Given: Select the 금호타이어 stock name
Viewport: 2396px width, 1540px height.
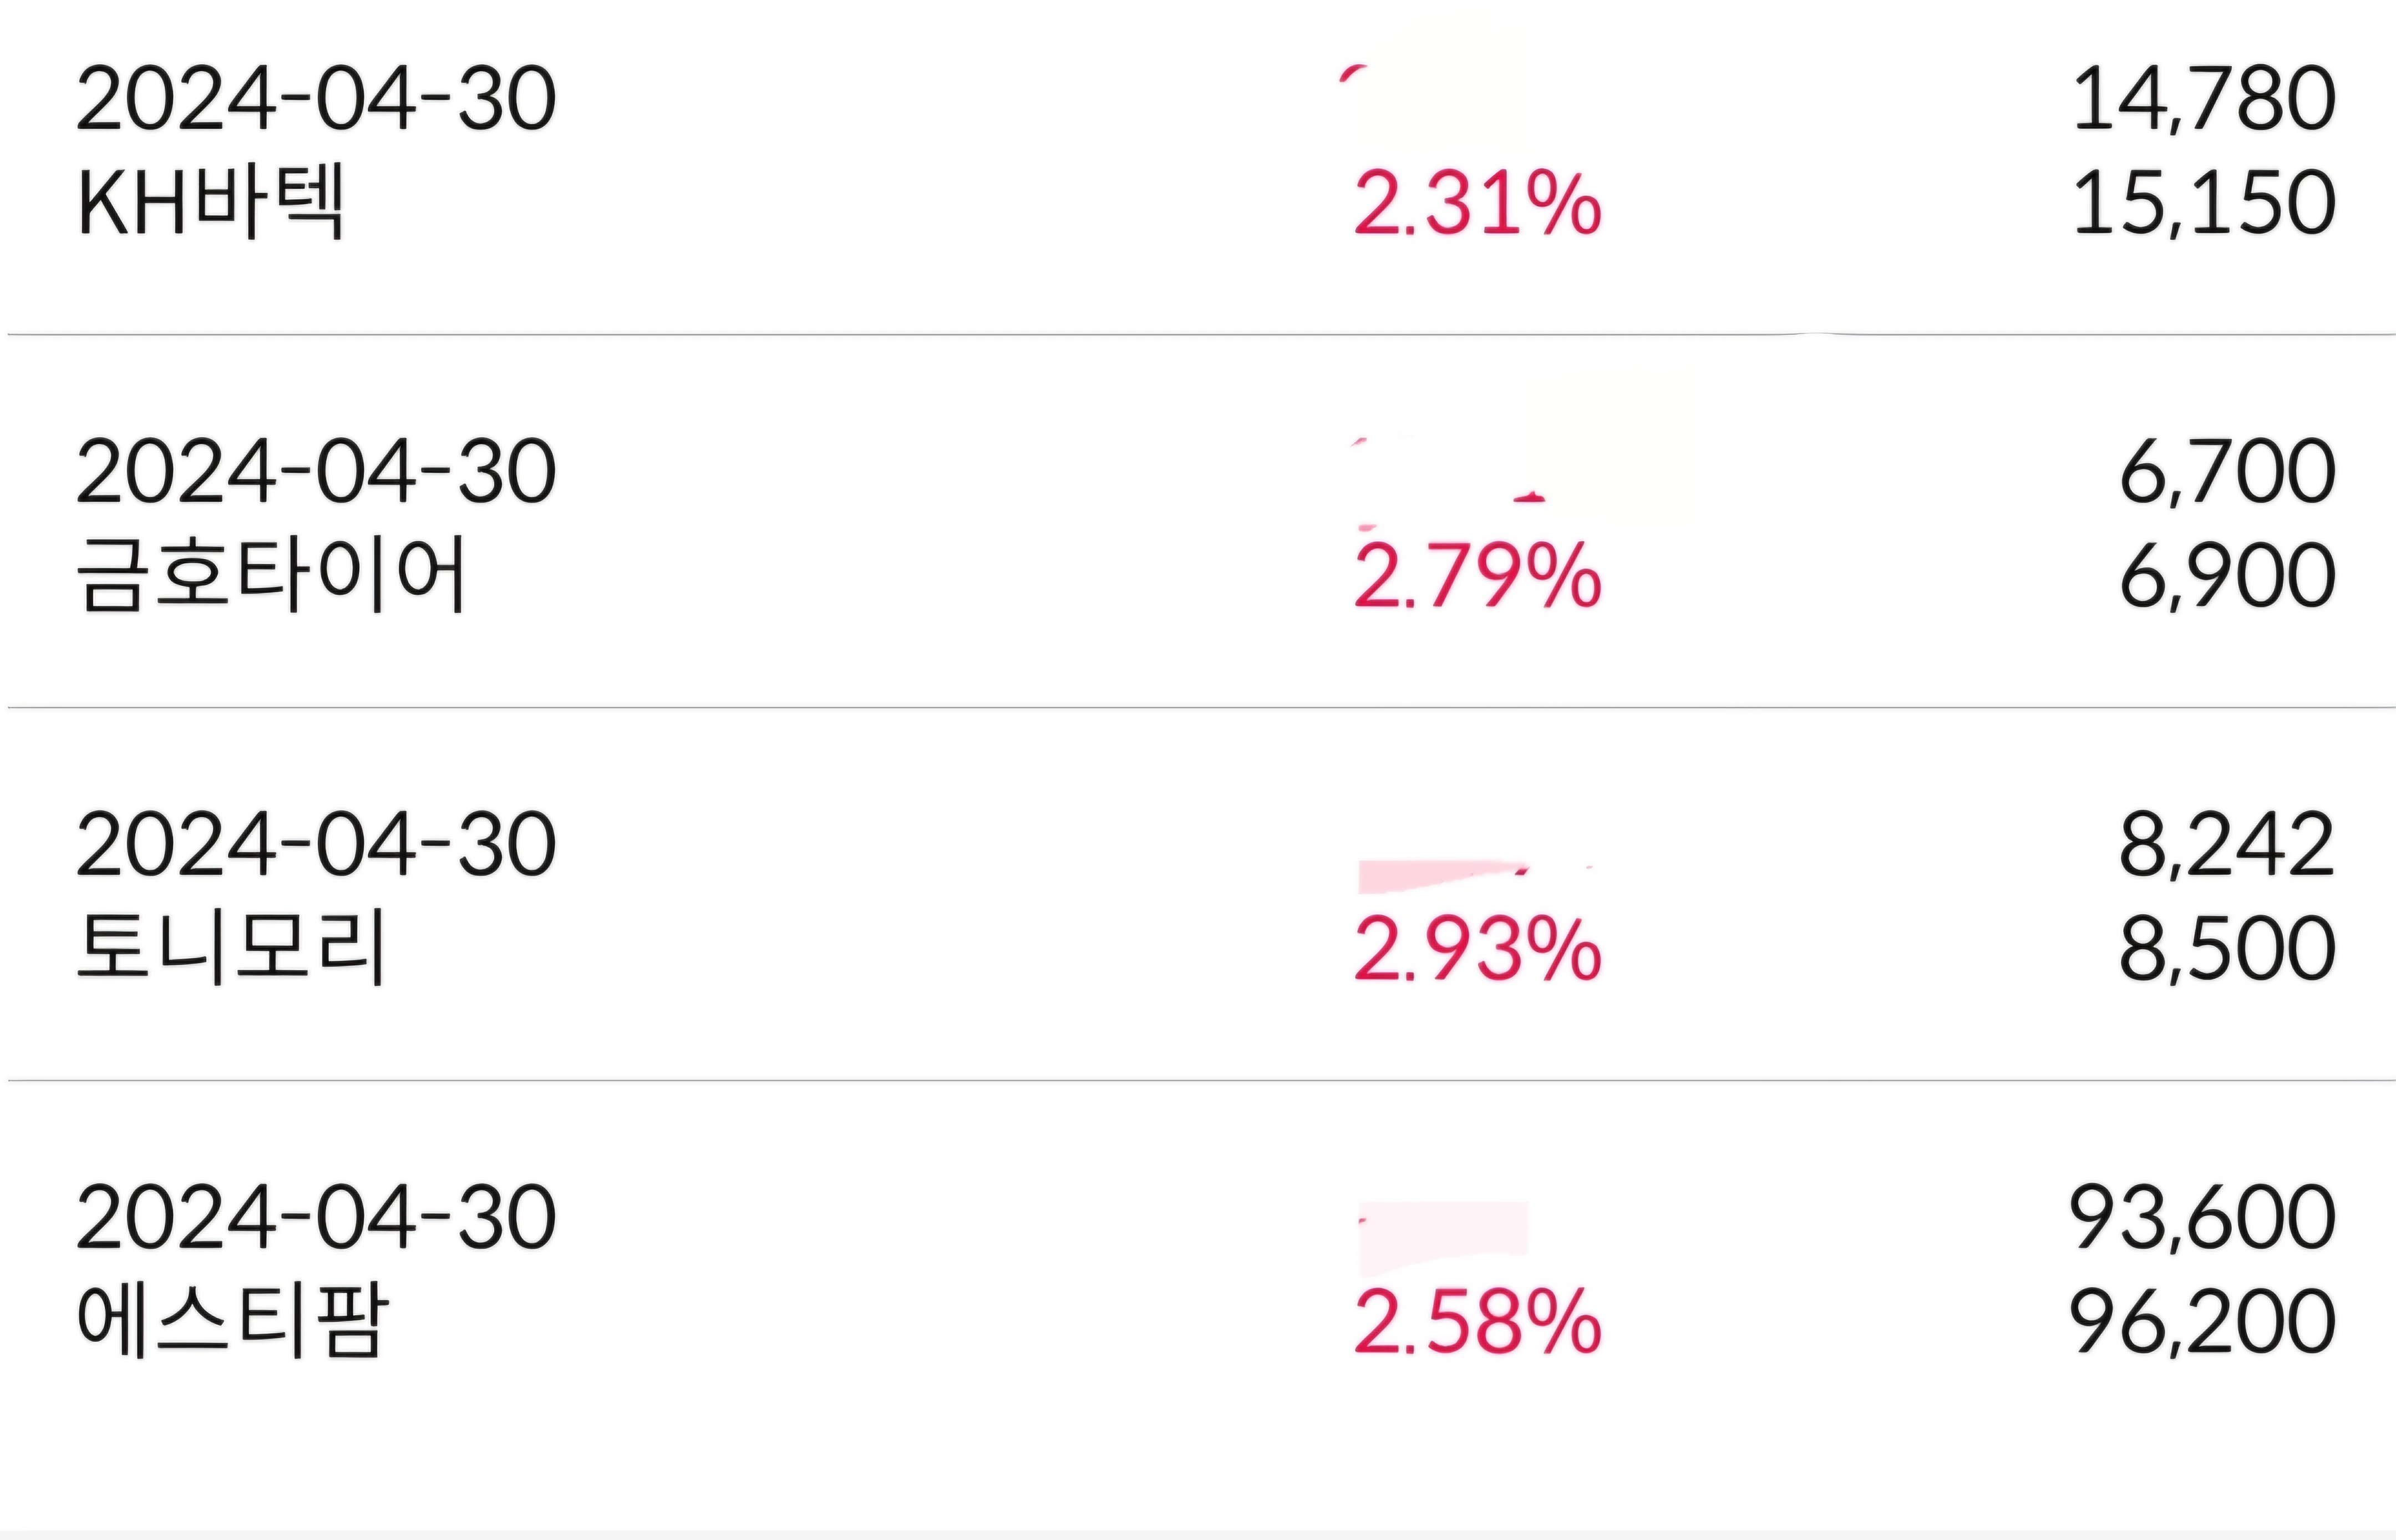Looking at the screenshot, I should (271, 575).
